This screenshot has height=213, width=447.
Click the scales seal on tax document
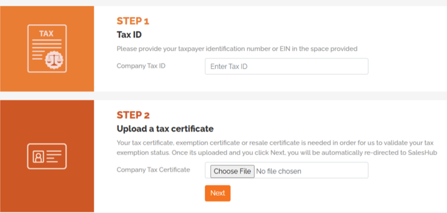(54, 60)
